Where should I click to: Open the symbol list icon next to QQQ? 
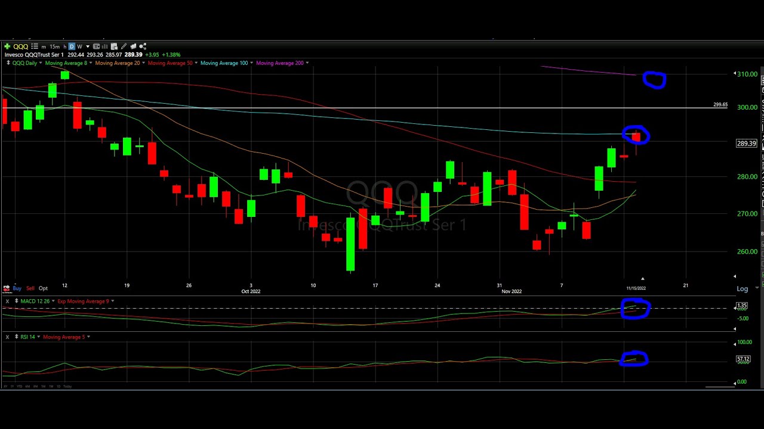tap(35, 46)
